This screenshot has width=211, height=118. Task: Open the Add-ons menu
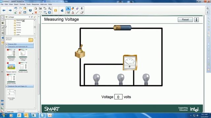point(44,4)
